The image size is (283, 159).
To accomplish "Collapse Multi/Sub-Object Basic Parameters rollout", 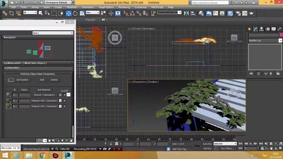I will tap(38, 74).
